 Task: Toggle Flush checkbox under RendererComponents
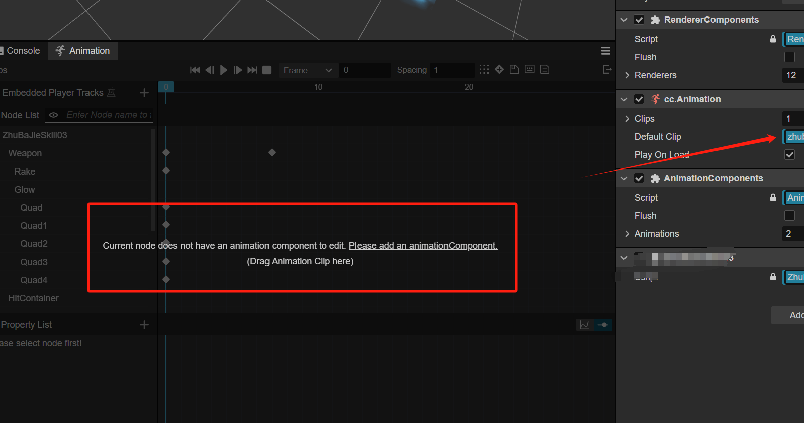790,57
